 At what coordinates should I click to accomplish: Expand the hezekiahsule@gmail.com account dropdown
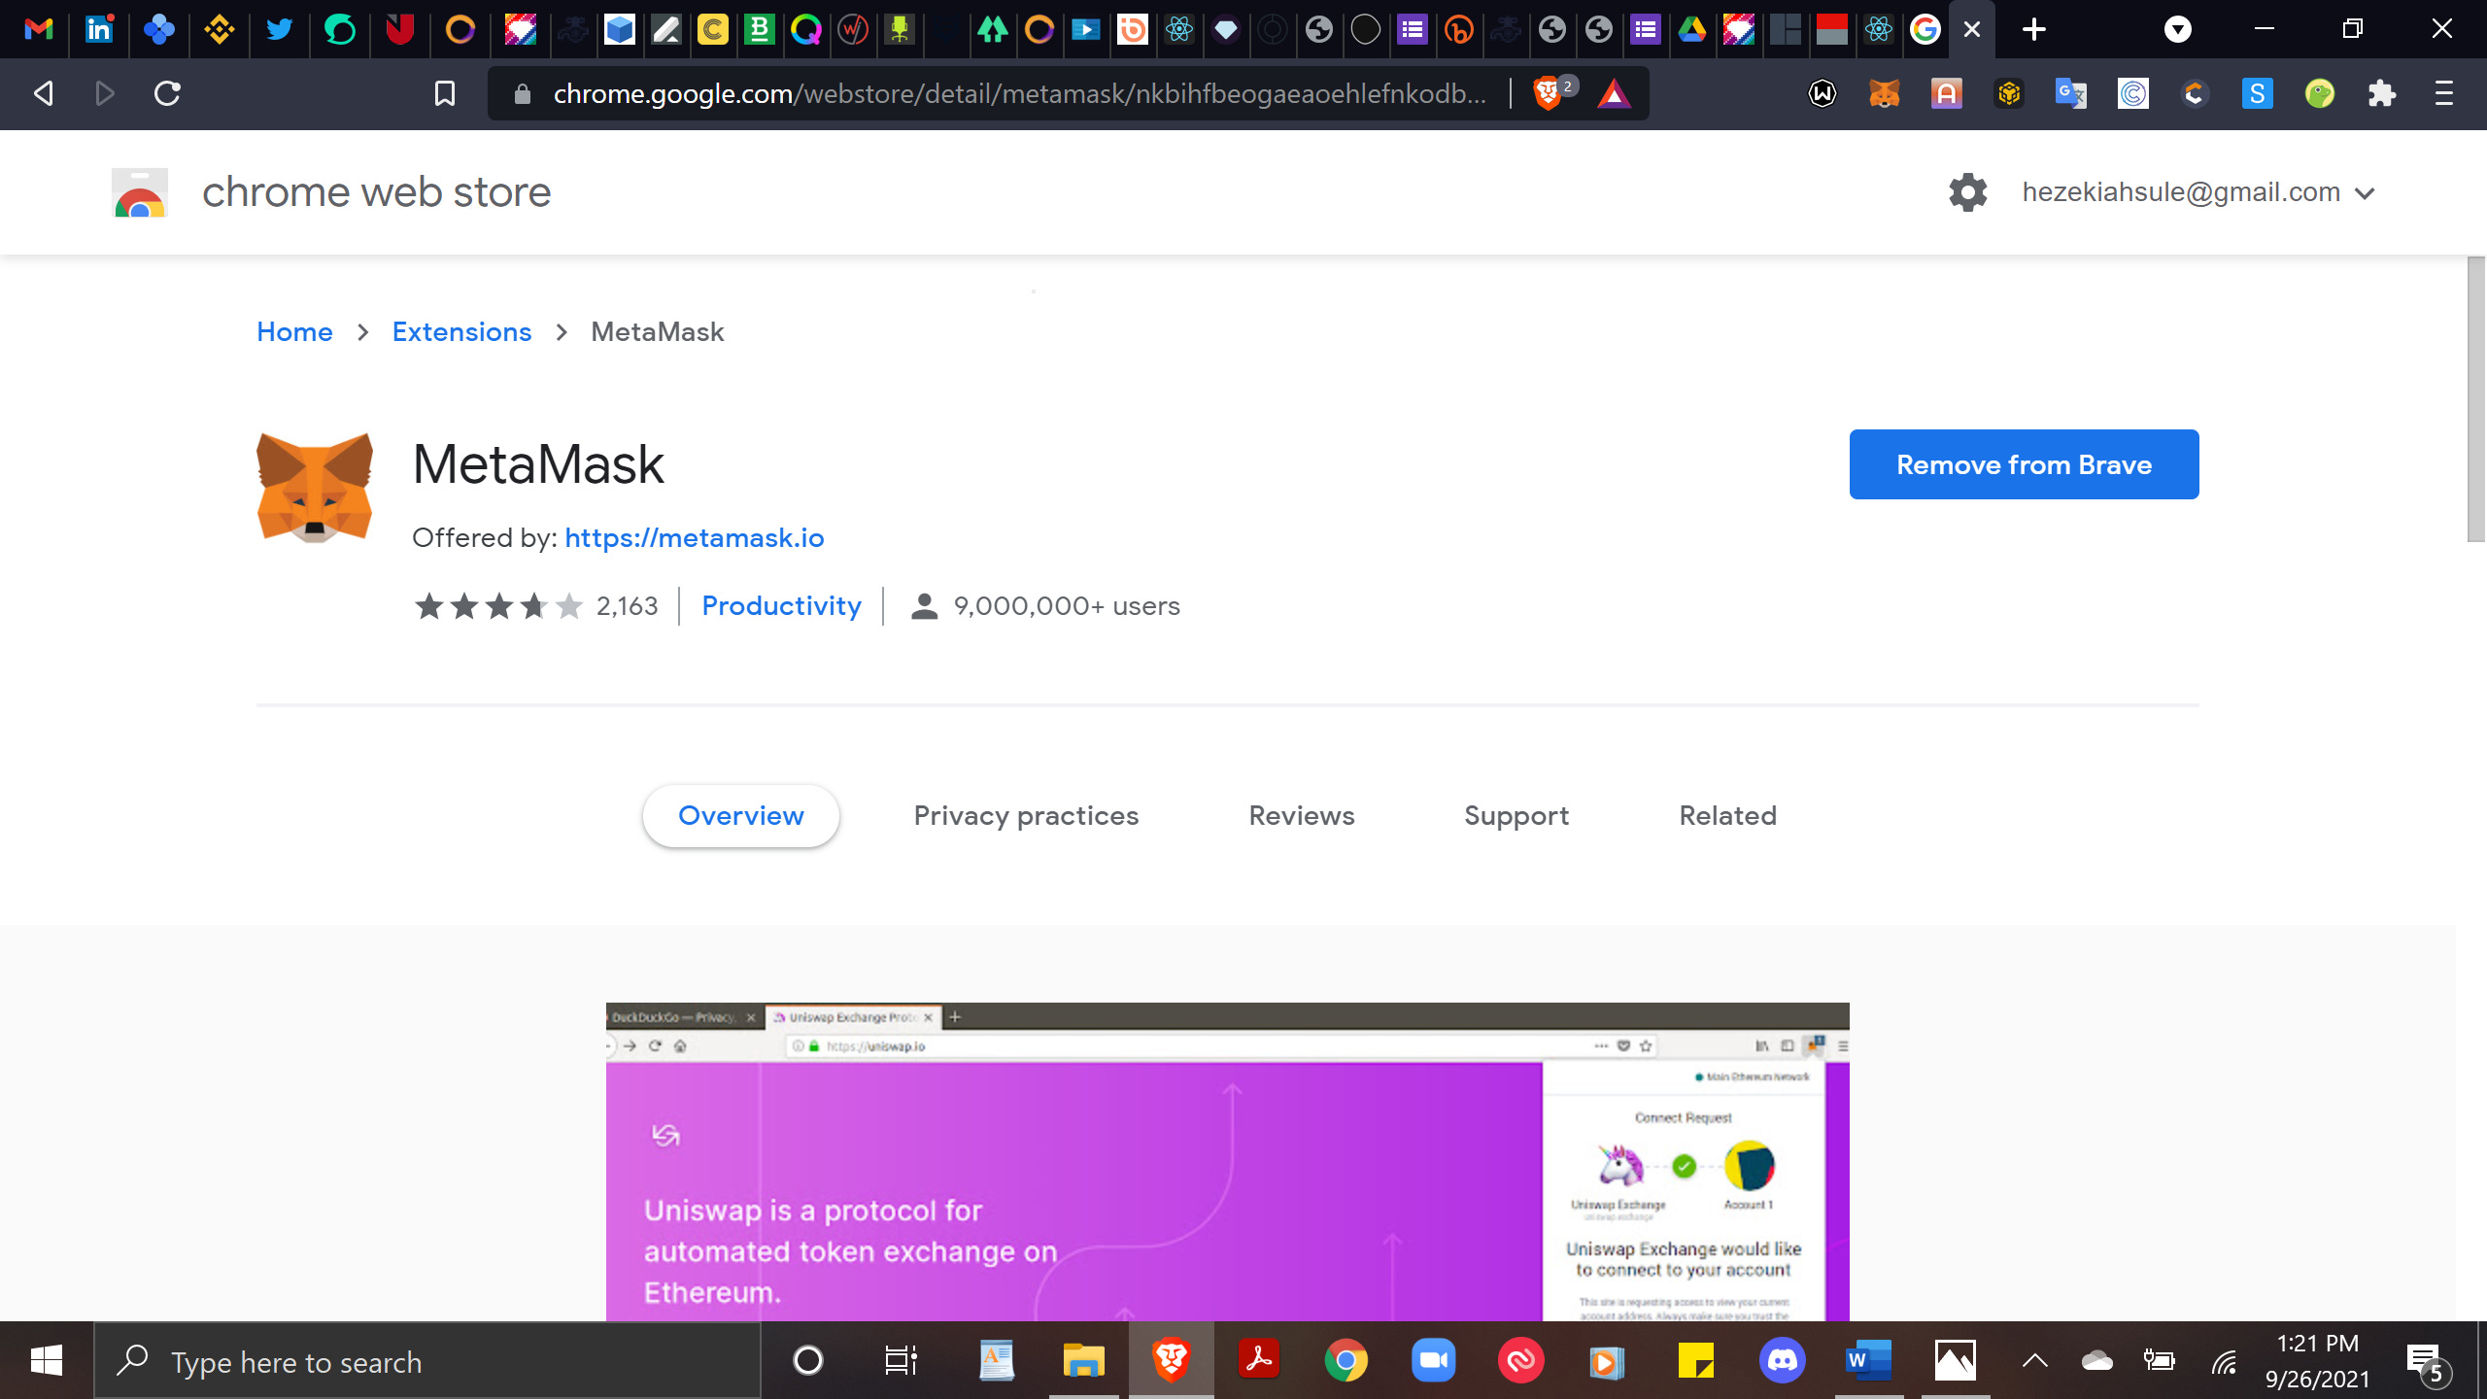(2198, 192)
